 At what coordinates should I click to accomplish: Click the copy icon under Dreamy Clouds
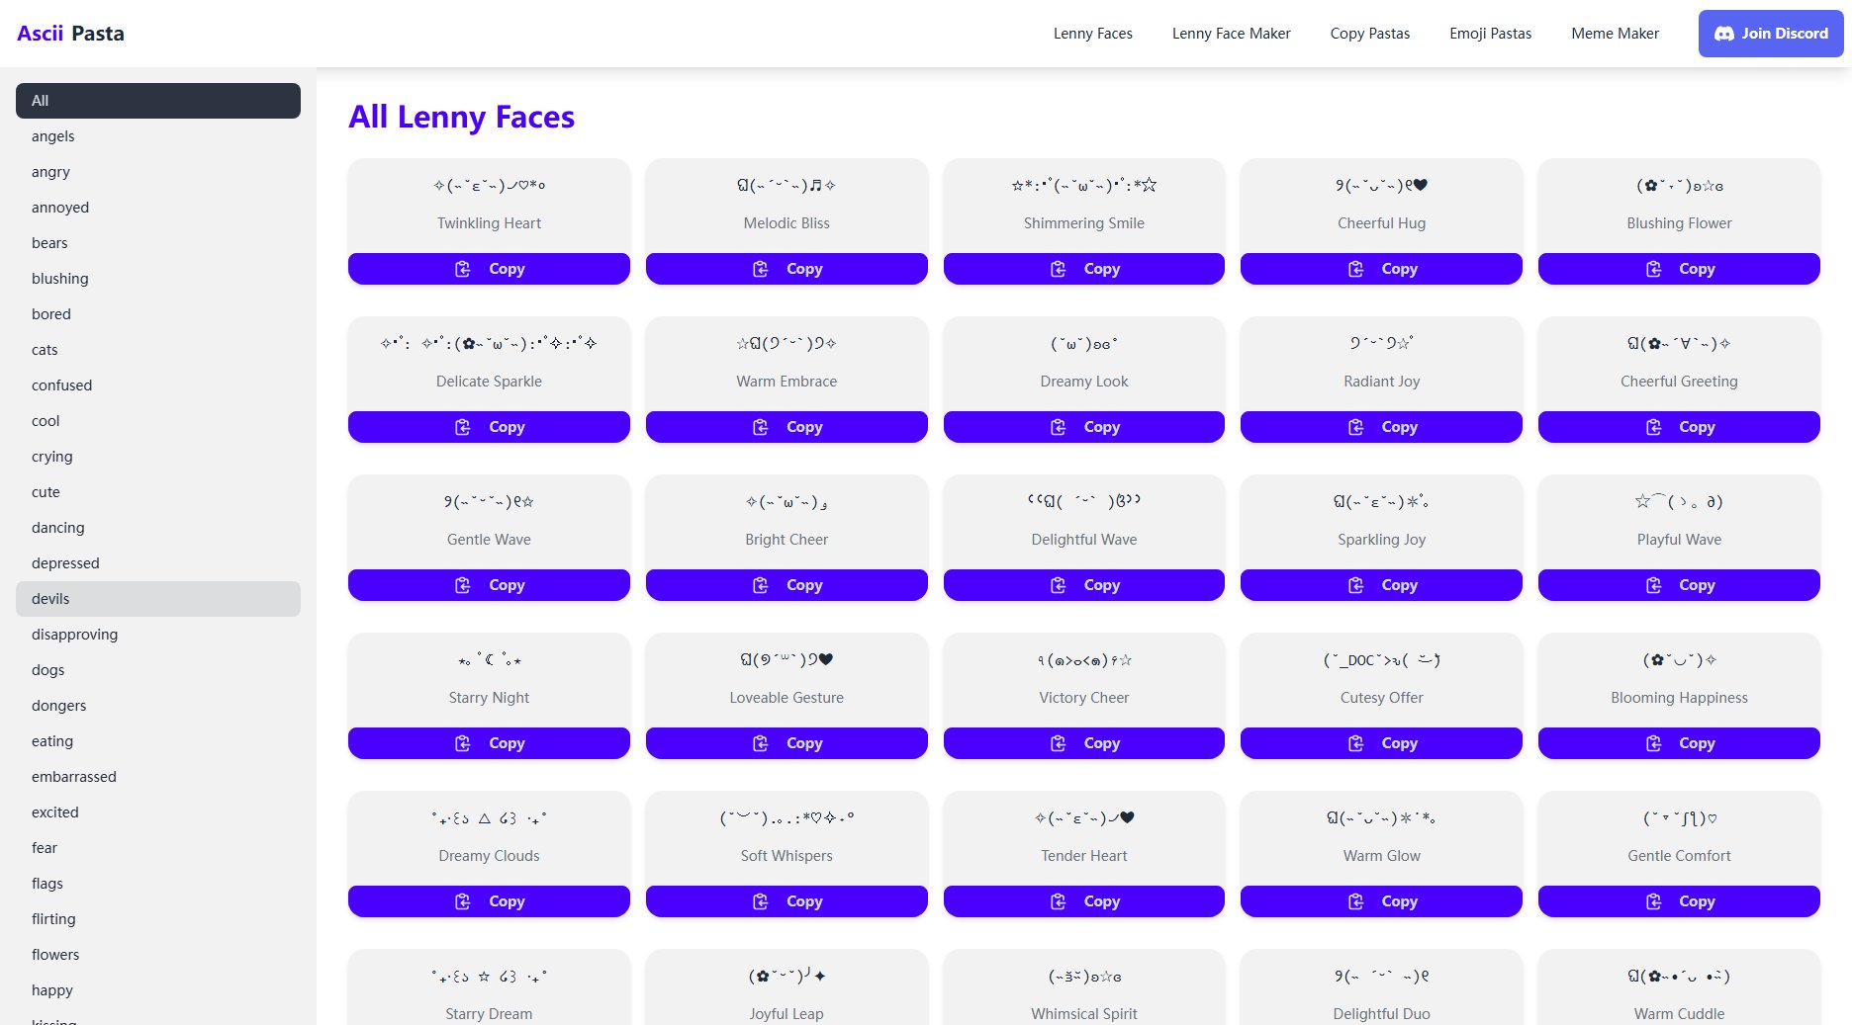click(x=462, y=901)
